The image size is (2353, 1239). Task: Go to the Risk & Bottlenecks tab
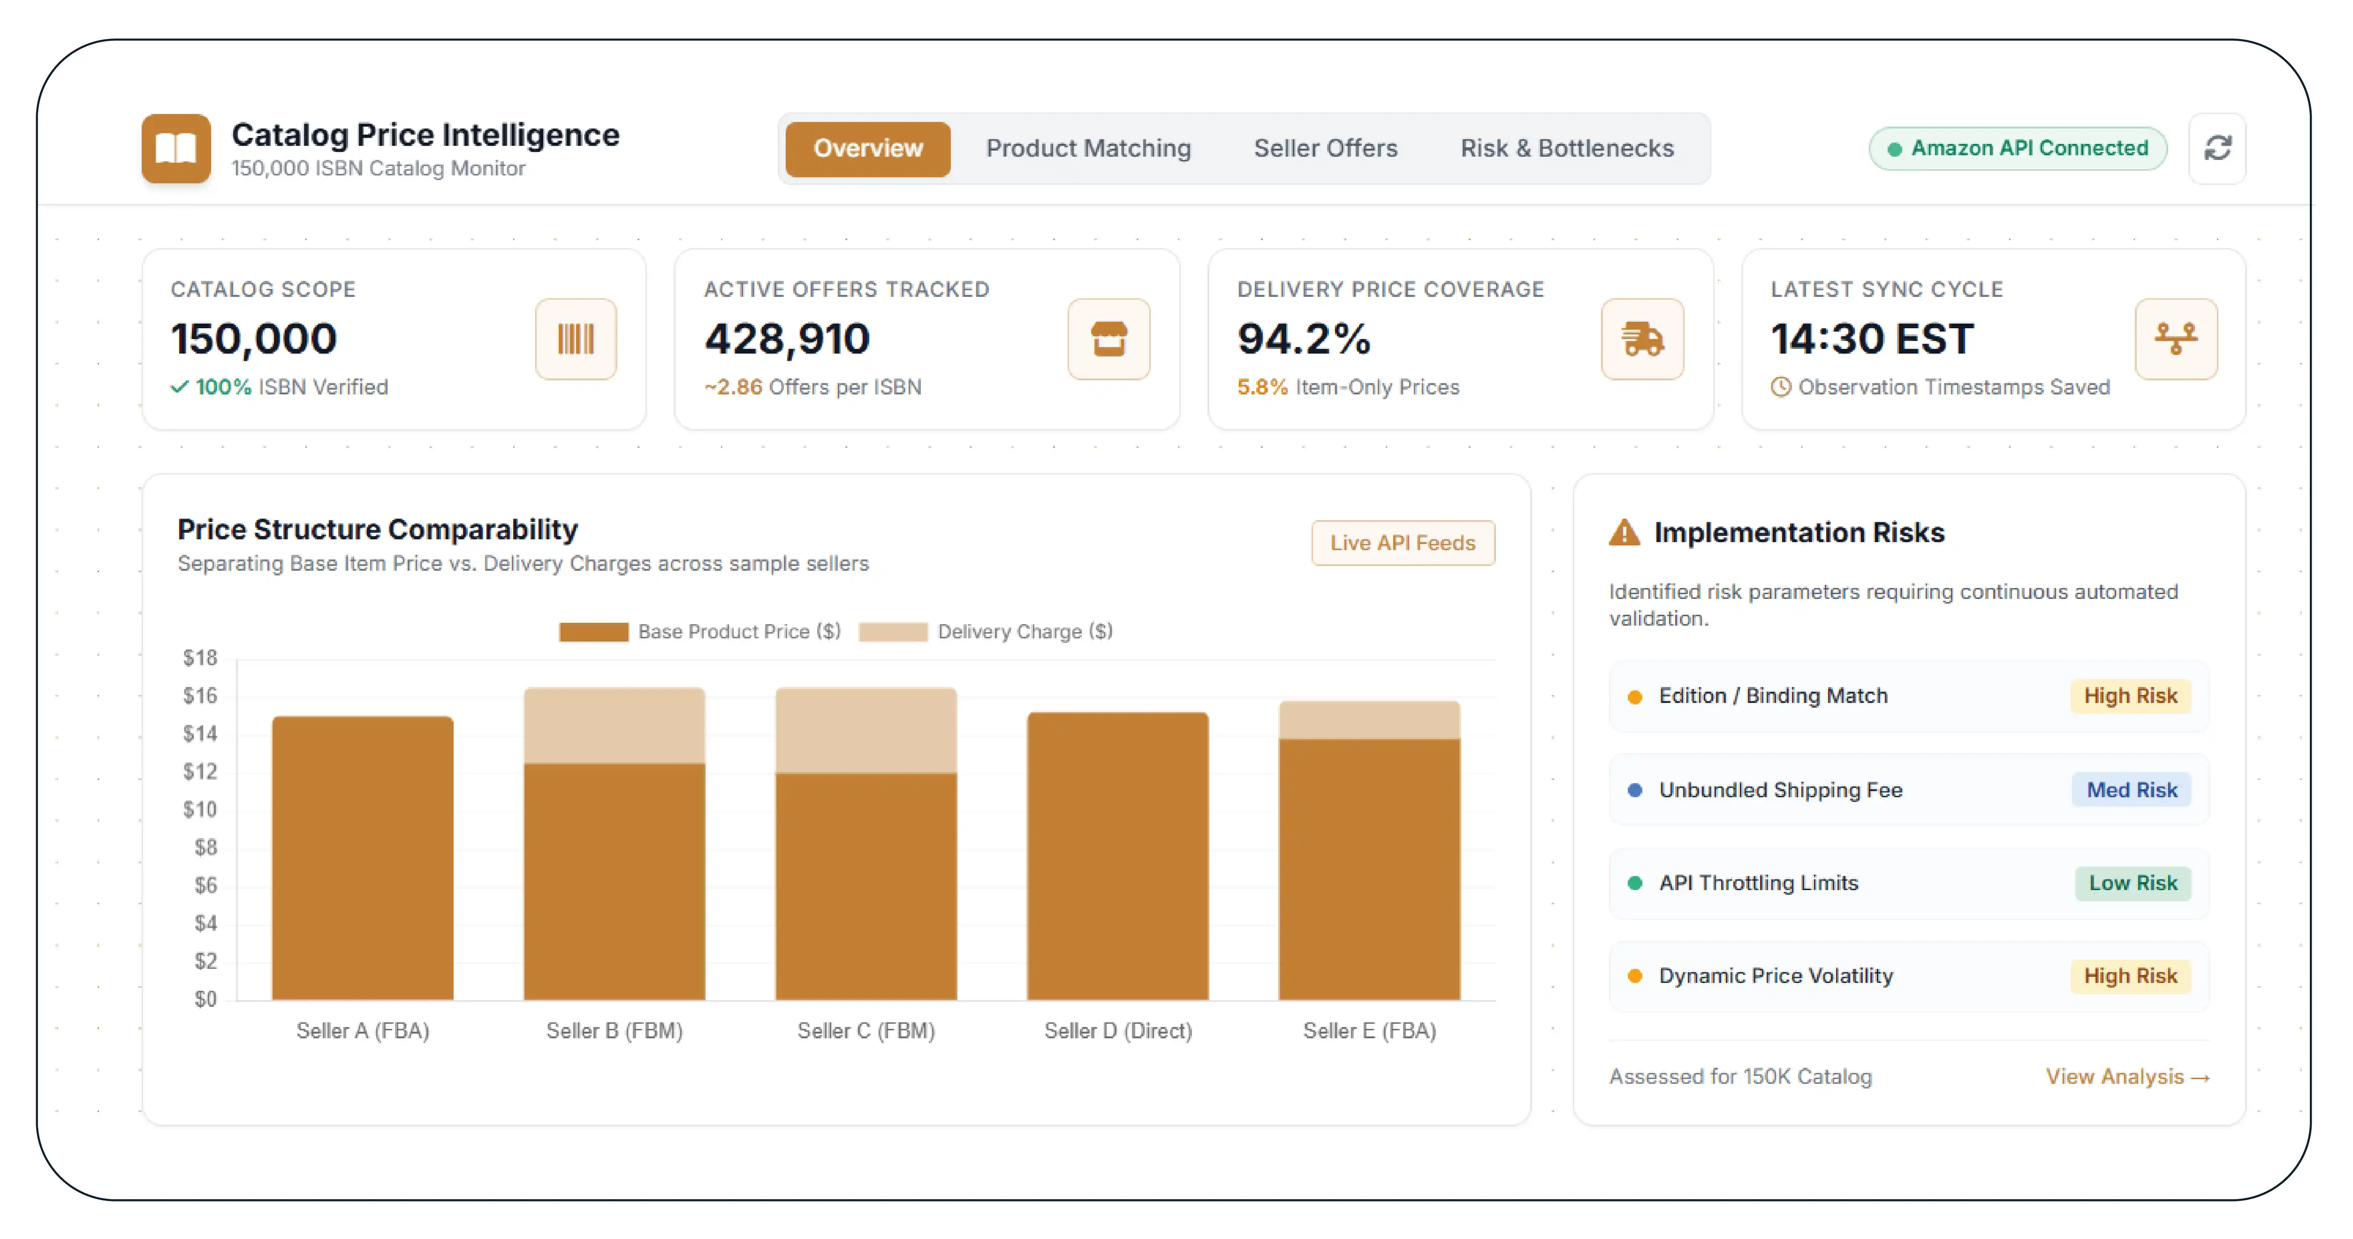point(1566,149)
